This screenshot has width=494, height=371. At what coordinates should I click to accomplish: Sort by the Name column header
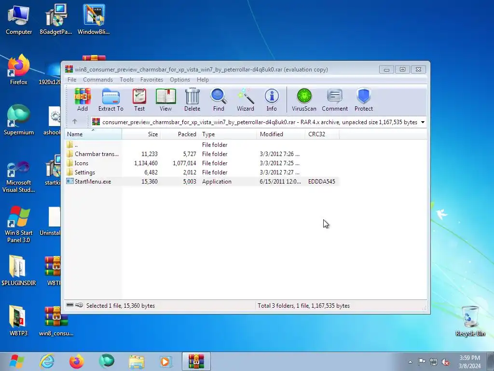pos(93,134)
